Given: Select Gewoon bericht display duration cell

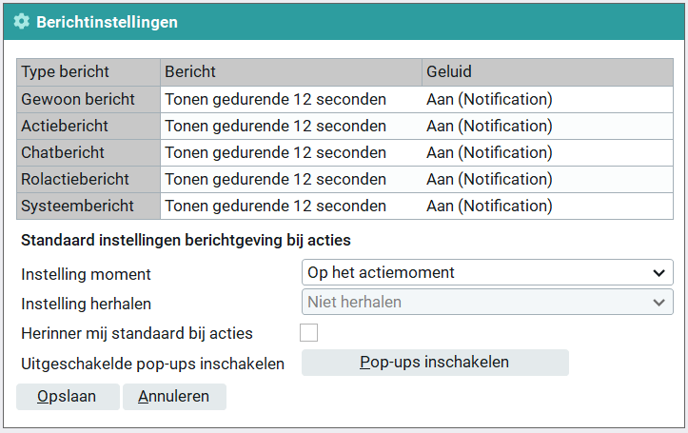Looking at the screenshot, I should [290, 99].
